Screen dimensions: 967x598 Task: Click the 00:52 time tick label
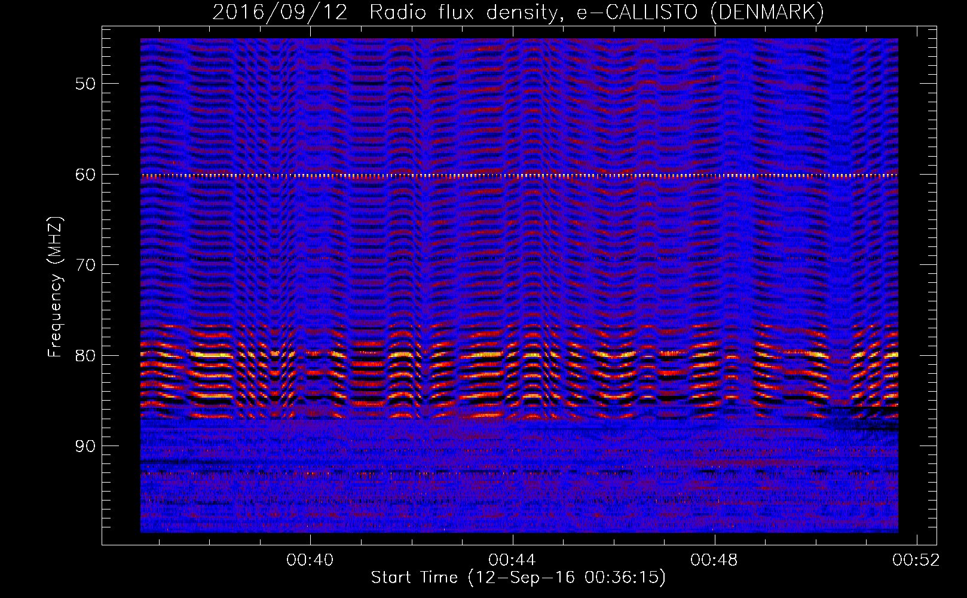pos(916,560)
